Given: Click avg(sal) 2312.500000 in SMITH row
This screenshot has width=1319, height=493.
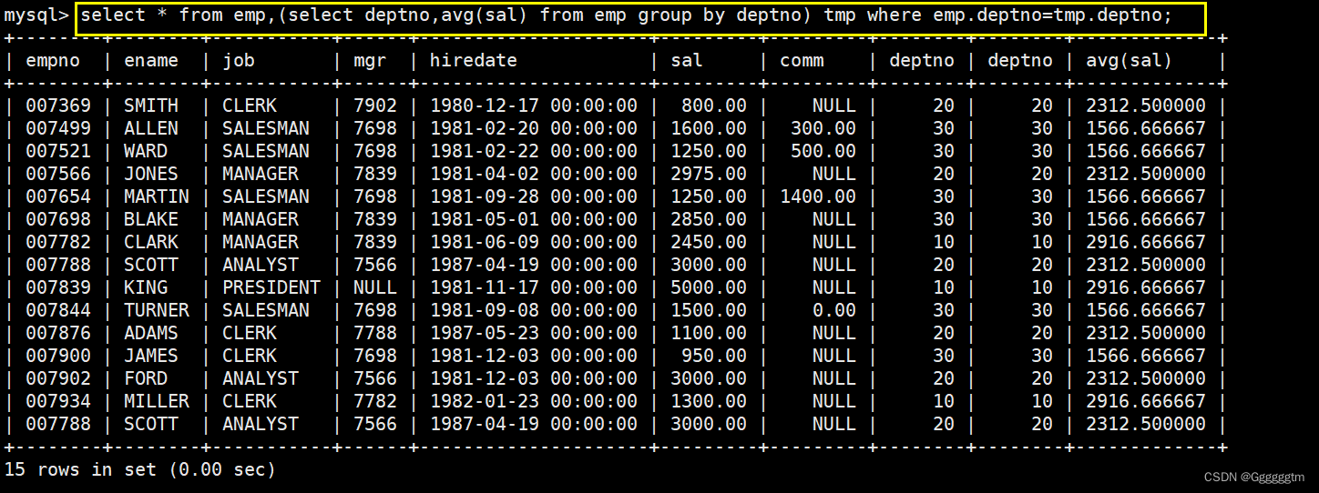Looking at the screenshot, I should point(1146,106).
